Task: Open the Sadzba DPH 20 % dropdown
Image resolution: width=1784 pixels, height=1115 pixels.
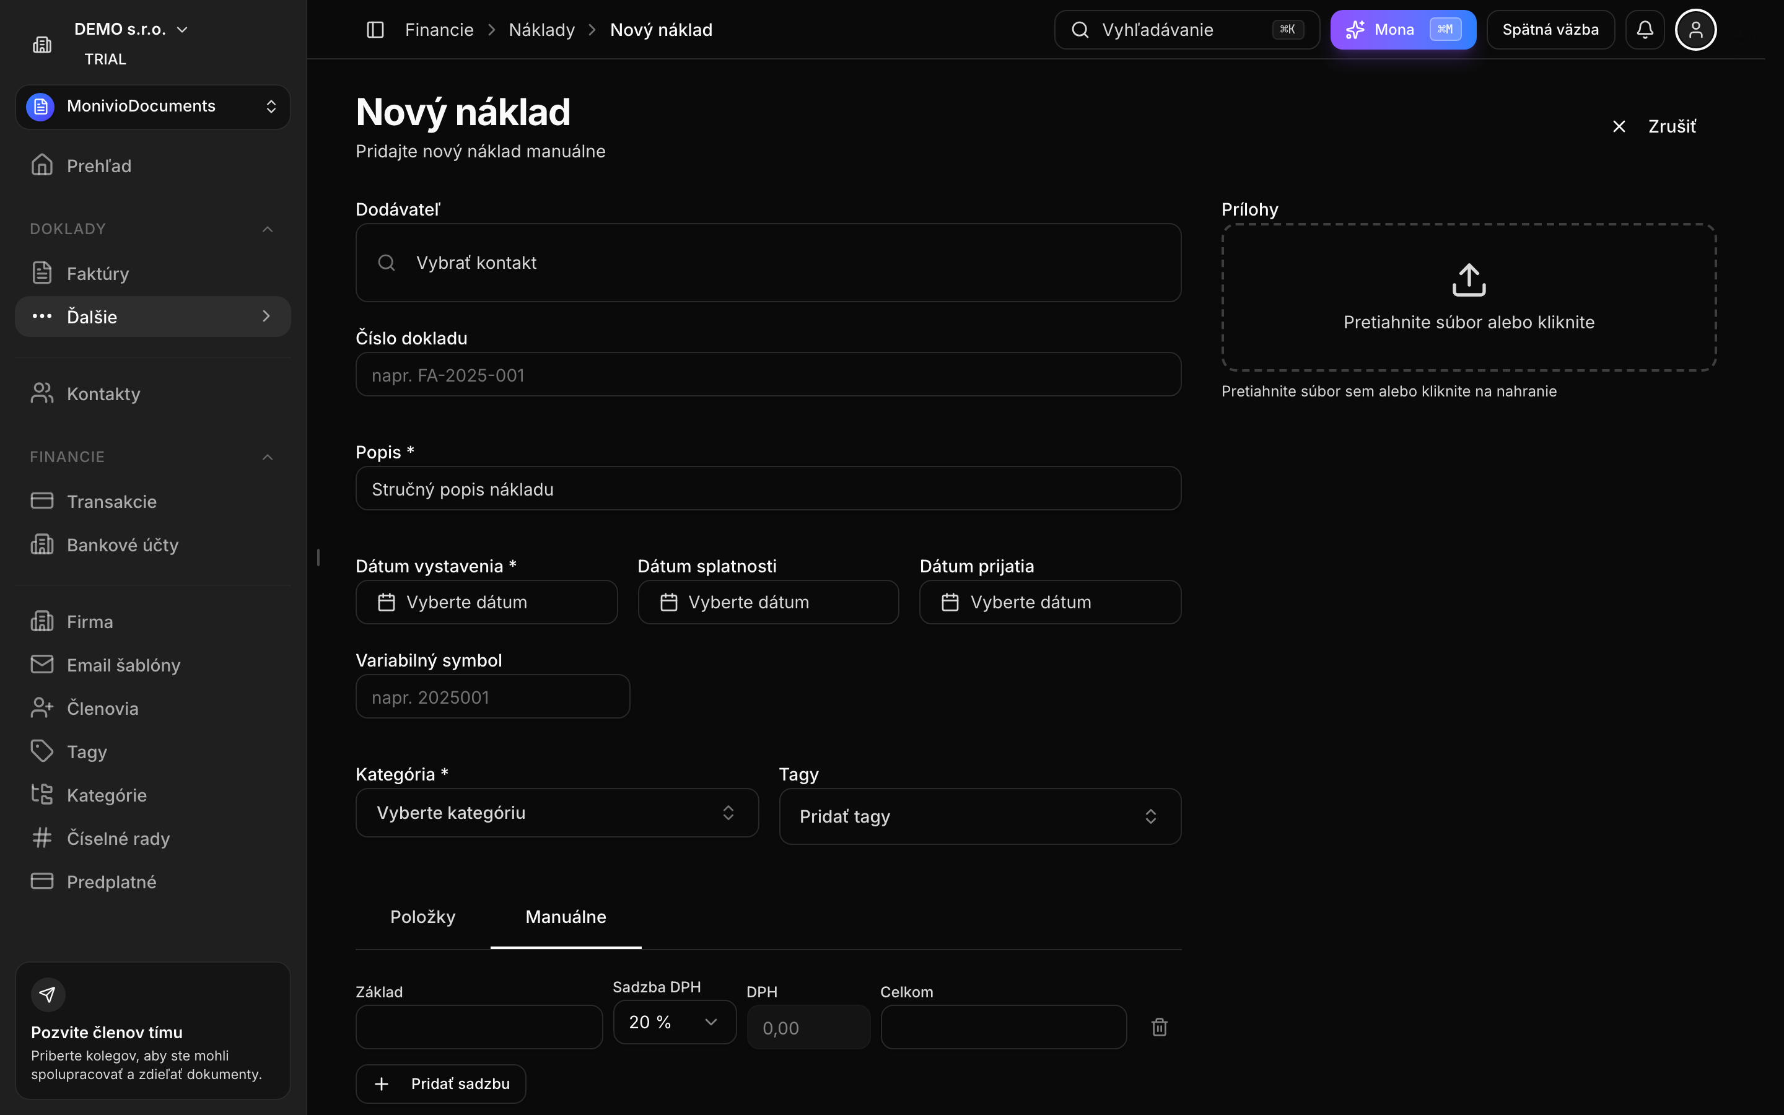Action: pos(675,1022)
